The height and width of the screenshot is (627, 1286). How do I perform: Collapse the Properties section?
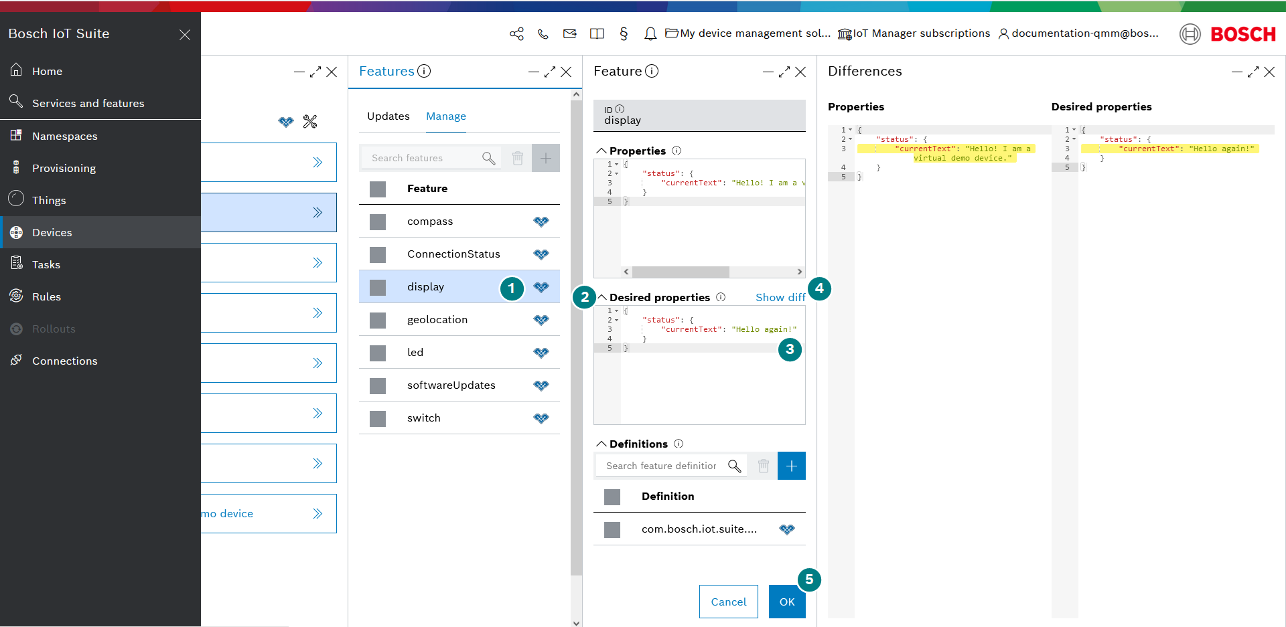pyautogui.click(x=601, y=151)
